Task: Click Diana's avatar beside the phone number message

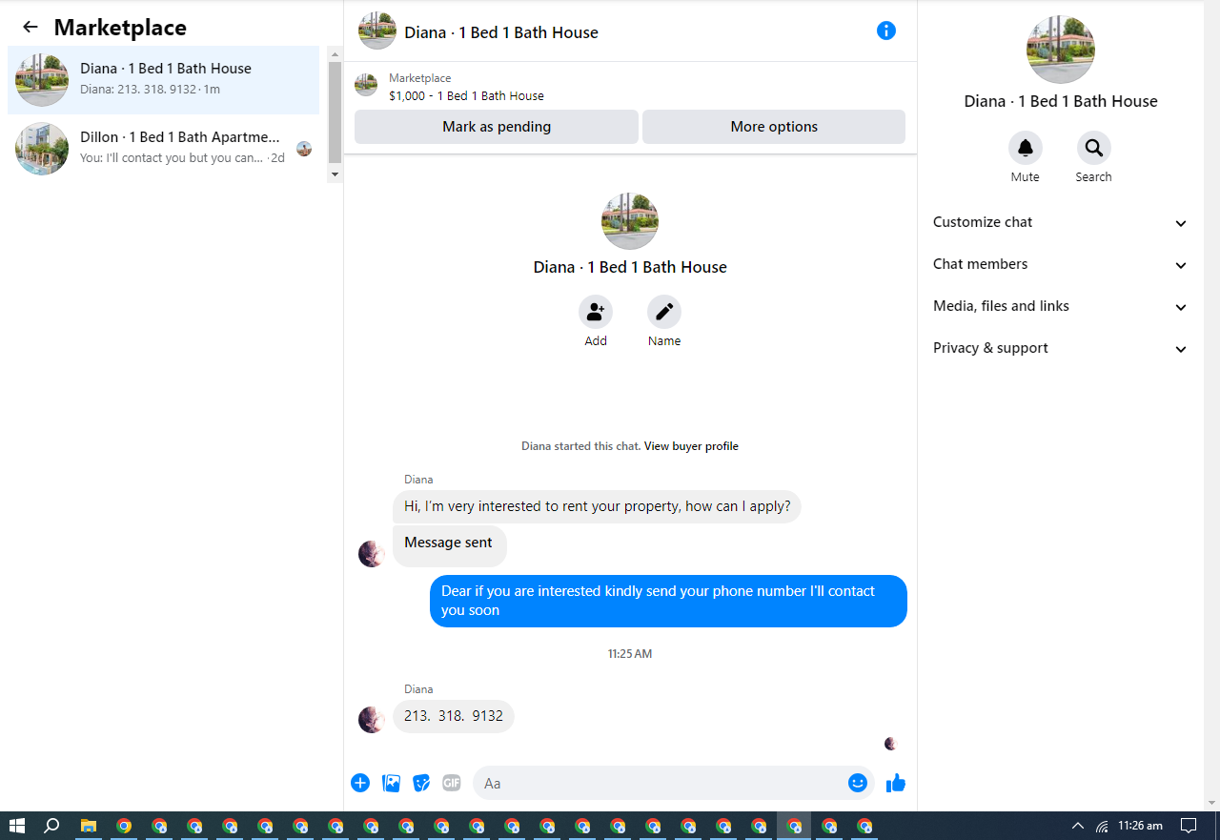Action: [372, 720]
